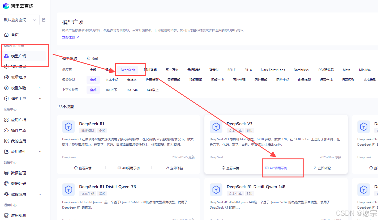
Task: Click the DeepSeek-R1-Distill-Qwen-7B model icon
Action: click(x=68, y=190)
